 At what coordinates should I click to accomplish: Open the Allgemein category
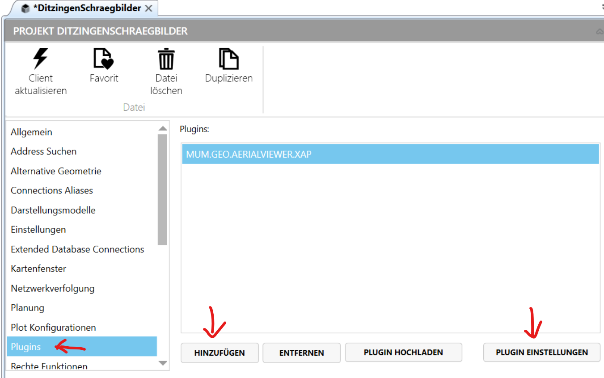coord(31,132)
